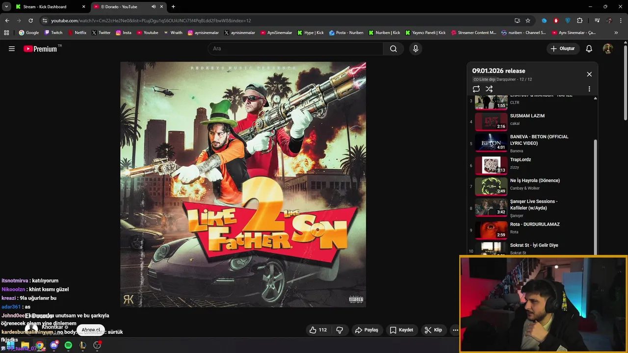
Task: View site information icon in address bar
Action: point(45,21)
